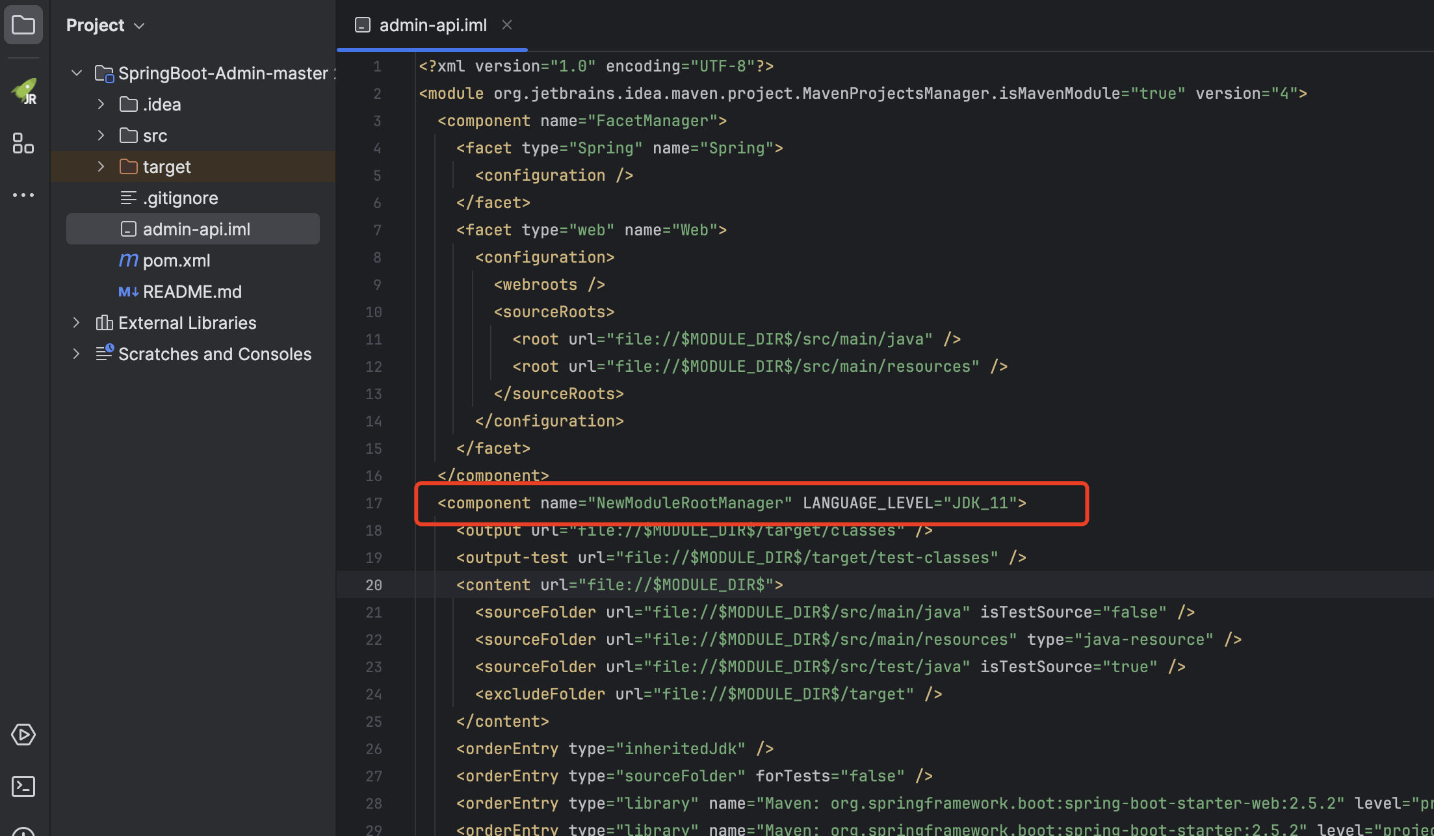Close the admin-api.iml tab

point(507,25)
